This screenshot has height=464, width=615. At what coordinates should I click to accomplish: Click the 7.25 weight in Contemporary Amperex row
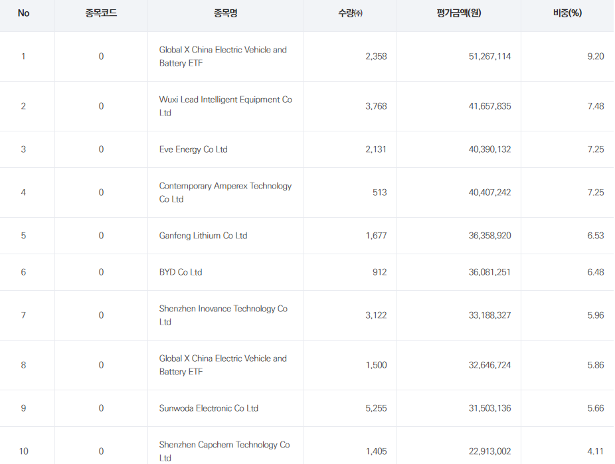point(596,193)
